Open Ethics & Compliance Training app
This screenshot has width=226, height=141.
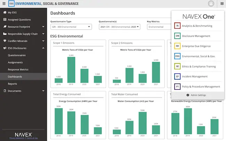[199, 66]
